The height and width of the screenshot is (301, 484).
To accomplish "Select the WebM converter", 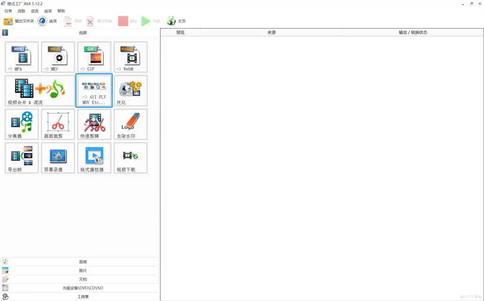I will point(130,57).
